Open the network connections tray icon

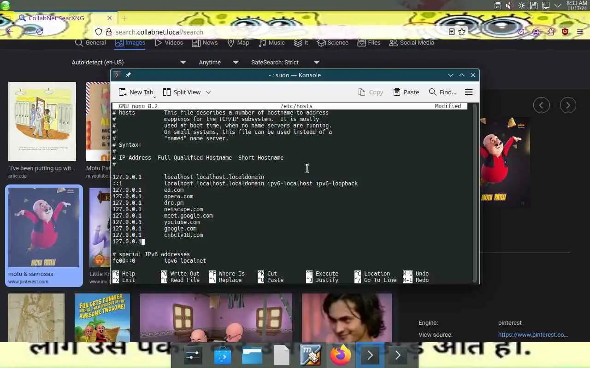coord(546,6)
